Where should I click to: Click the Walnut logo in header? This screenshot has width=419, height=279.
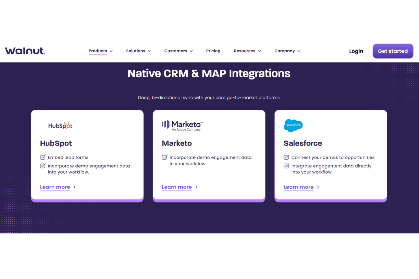point(25,51)
